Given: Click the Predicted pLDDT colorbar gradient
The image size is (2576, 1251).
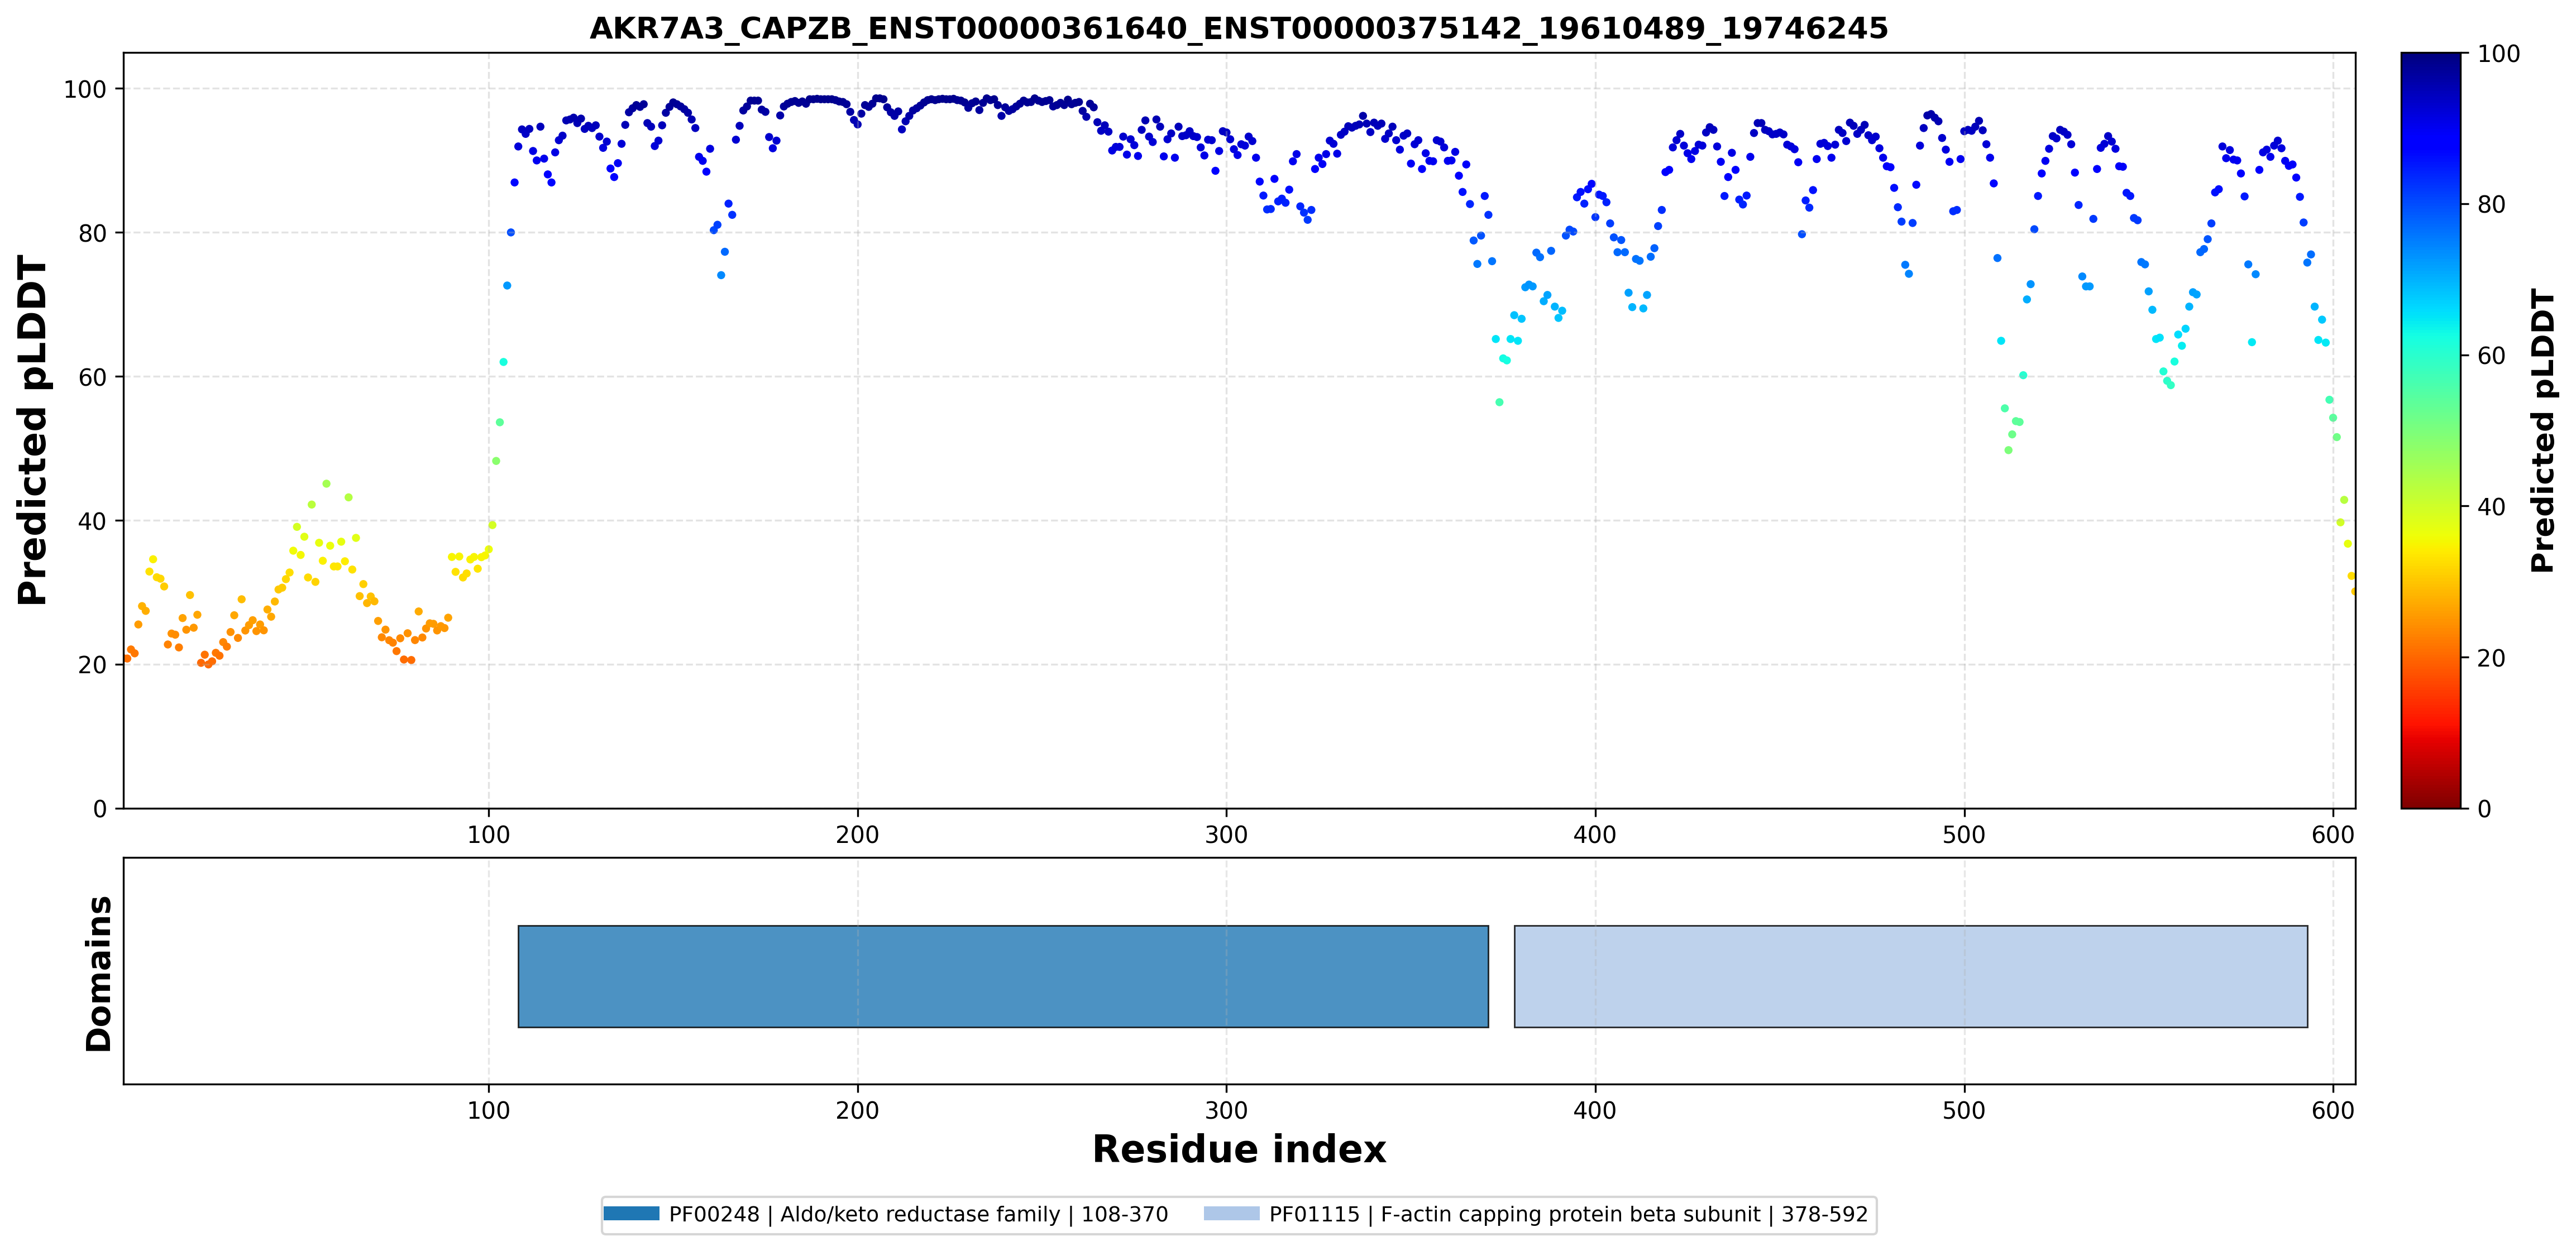Looking at the screenshot, I should [2430, 430].
